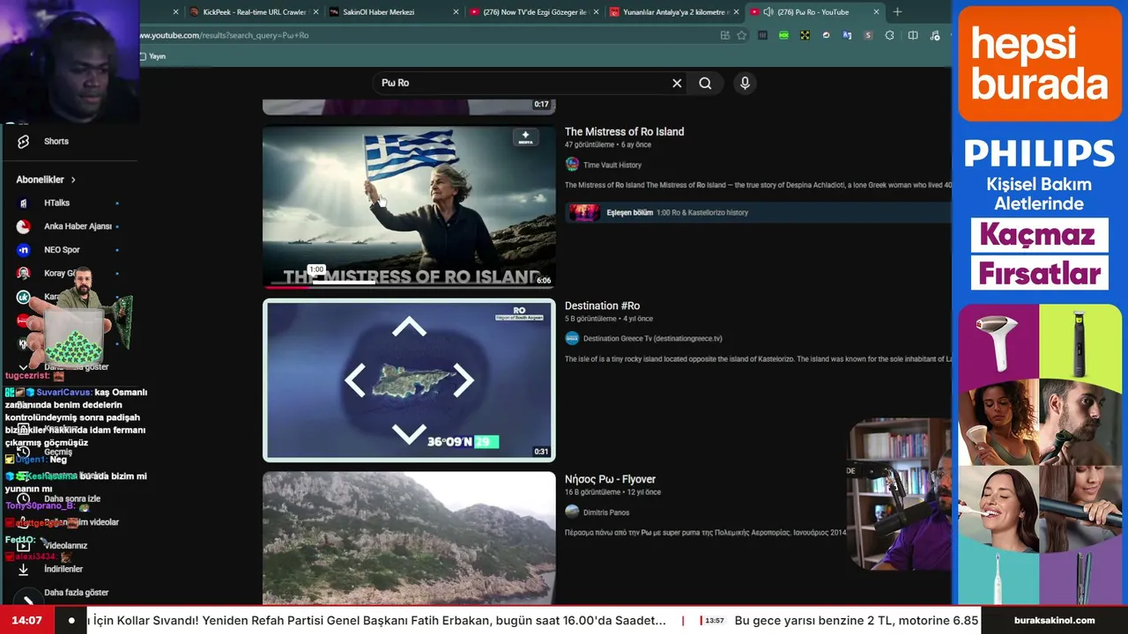Screen dimensions: 1128x634
Task: Click 'Daha fazla göster' at sidebar bottom
Action: tap(76, 593)
